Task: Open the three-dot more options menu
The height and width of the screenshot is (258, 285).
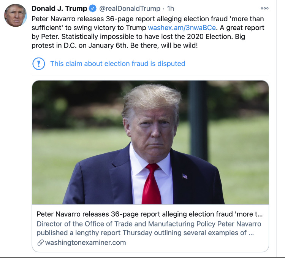Action: [264, 8]
